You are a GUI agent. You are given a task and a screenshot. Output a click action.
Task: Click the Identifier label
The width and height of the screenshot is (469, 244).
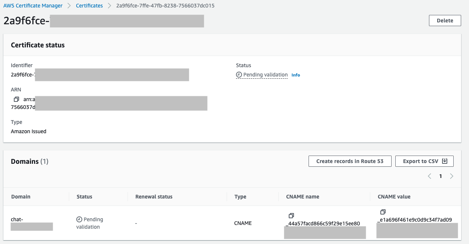(22, 65)
